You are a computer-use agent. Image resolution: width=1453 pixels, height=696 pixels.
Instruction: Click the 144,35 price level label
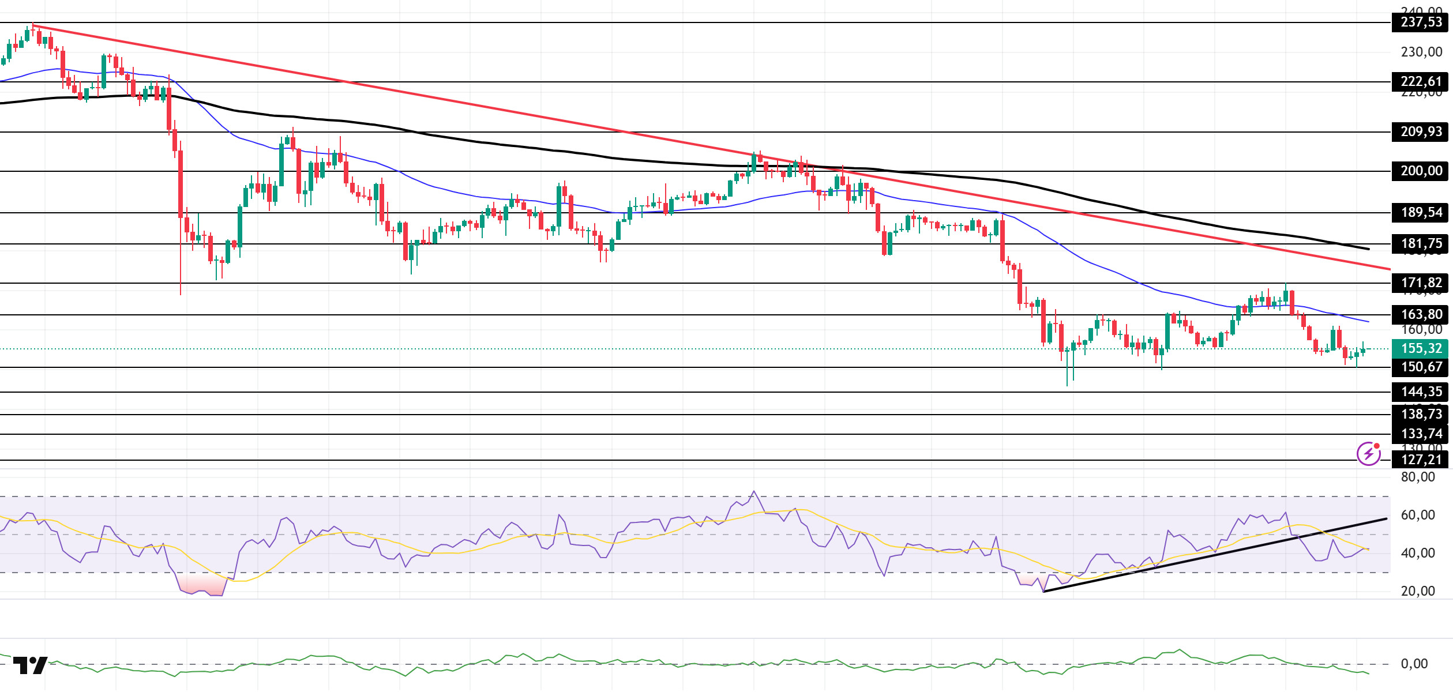(x=1421, y=392)
